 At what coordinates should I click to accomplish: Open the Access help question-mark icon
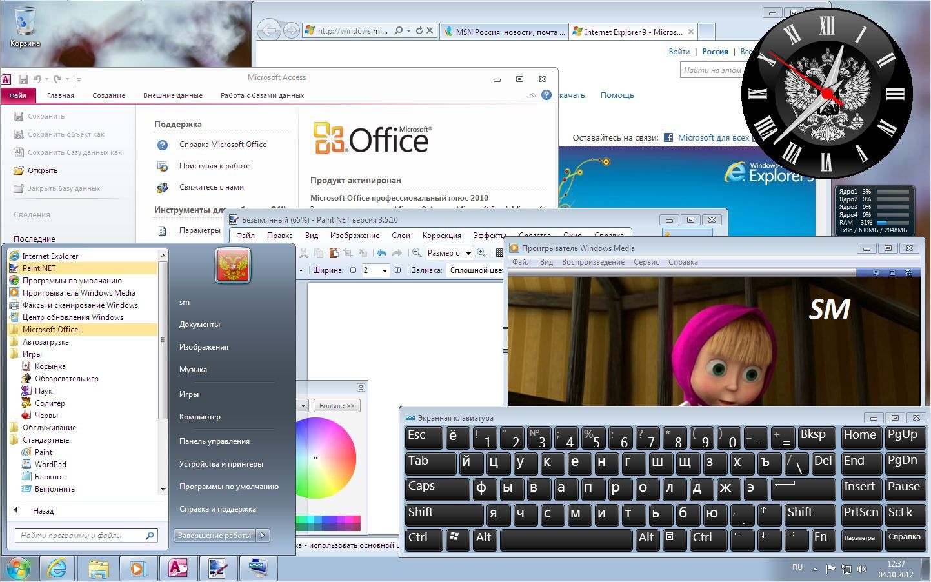(x=546, y=95)
